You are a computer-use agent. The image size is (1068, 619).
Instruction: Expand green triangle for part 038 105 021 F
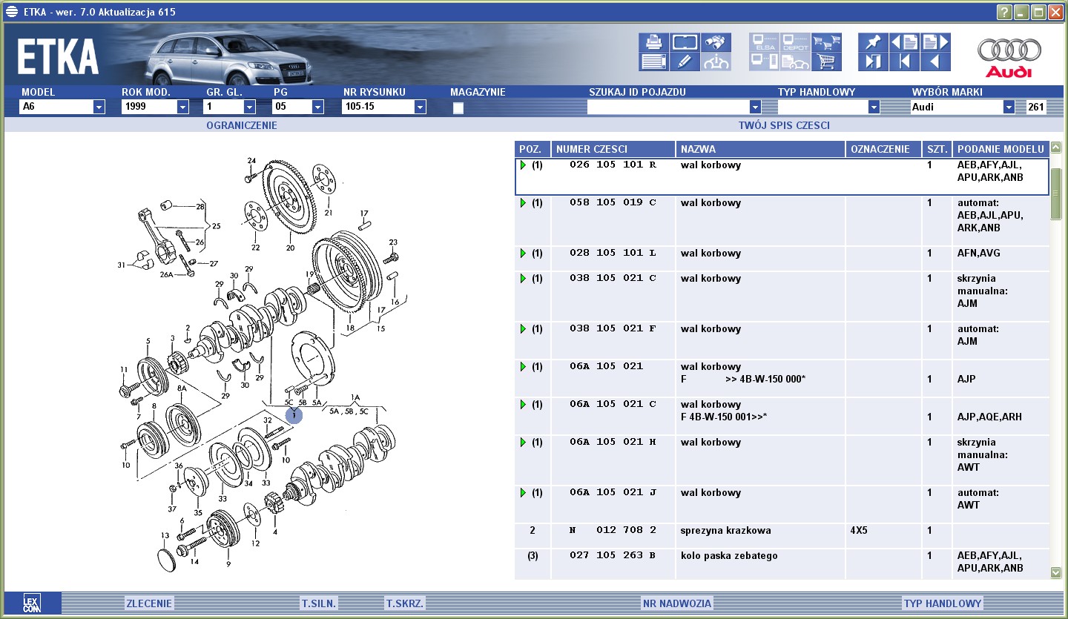(523, 328)
